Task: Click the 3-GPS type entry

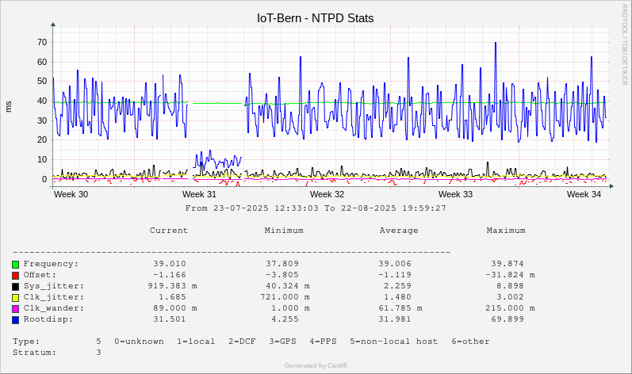Action: pos(282,342)
